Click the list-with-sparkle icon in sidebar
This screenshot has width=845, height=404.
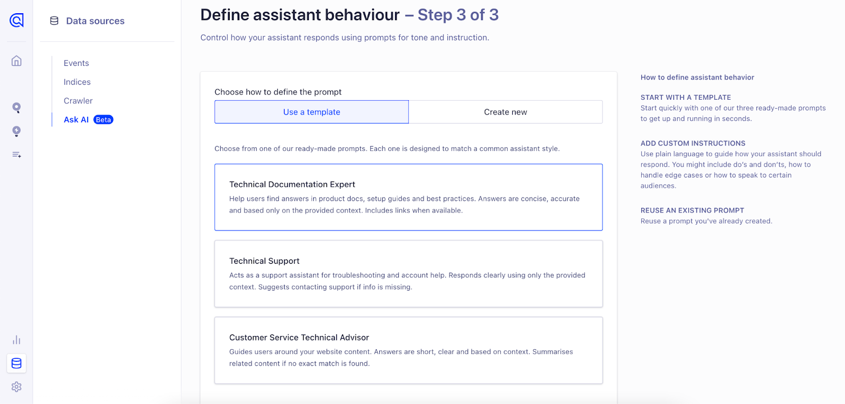click(x=16, y=155)
